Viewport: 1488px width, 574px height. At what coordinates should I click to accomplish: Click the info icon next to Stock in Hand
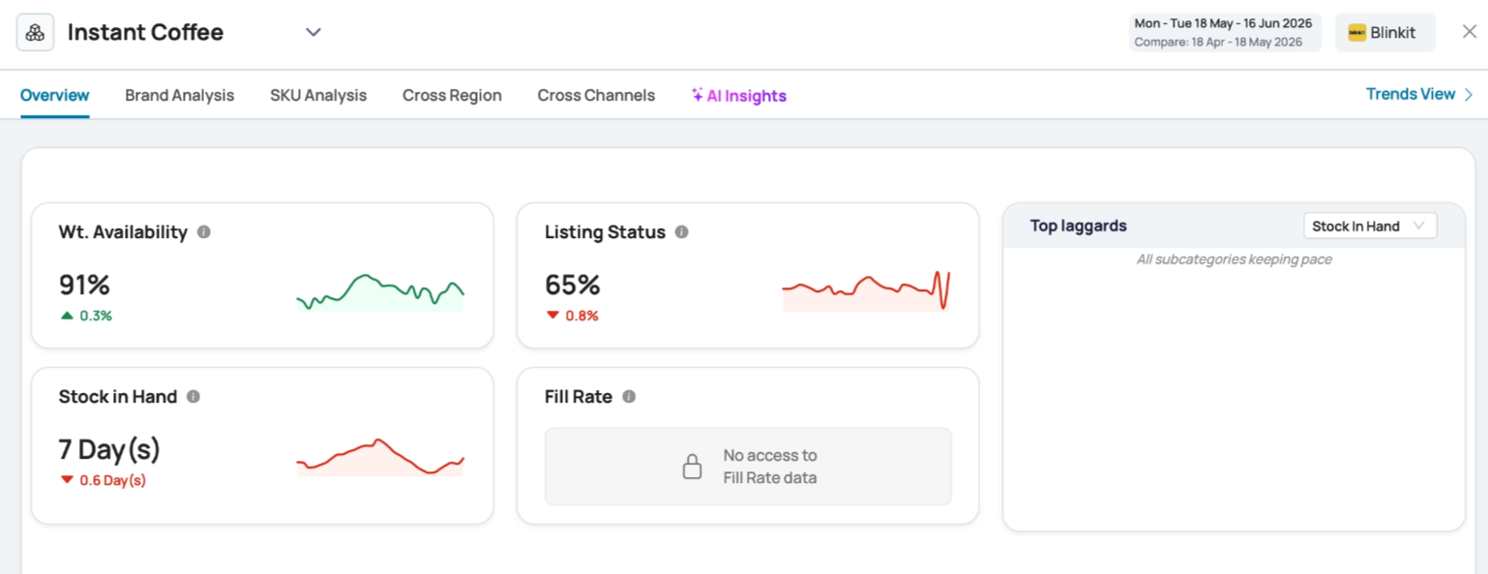[x=193, y=397]
